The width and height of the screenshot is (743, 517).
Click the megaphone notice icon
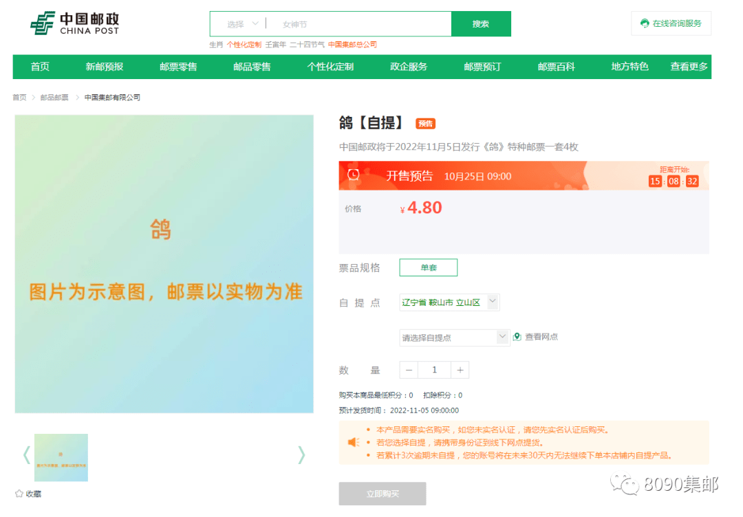click(x=354, y=443)
